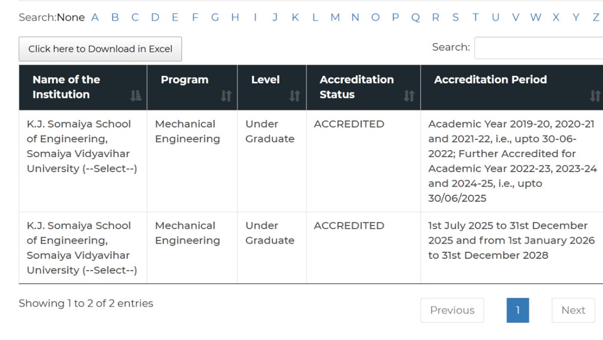Filter institutions by letter B
This screenshot has width=603, height=340.
click(x=117, y=17)
